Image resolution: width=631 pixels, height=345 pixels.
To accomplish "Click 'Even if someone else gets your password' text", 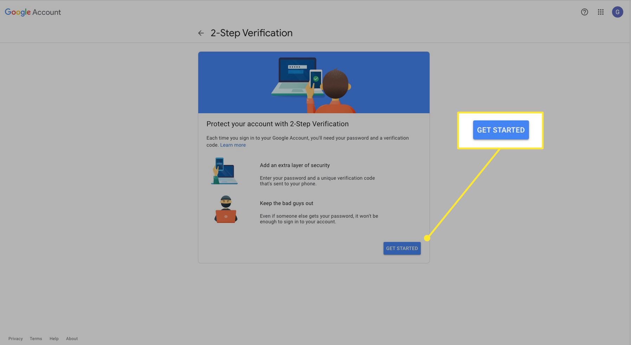I will (319, 219).
